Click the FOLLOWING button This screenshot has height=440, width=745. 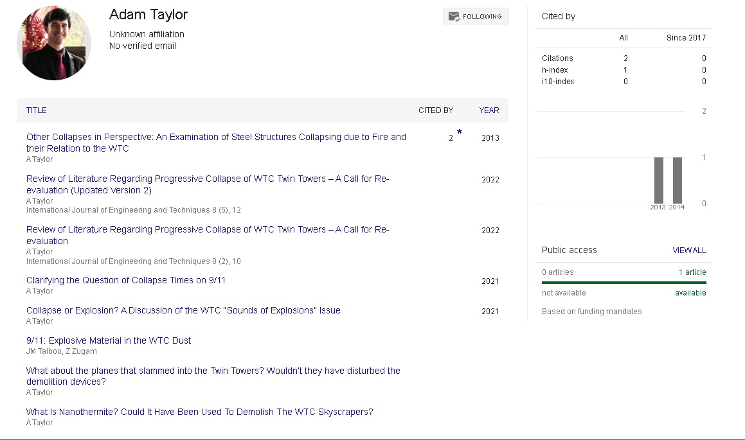click(x=476, y=16)
